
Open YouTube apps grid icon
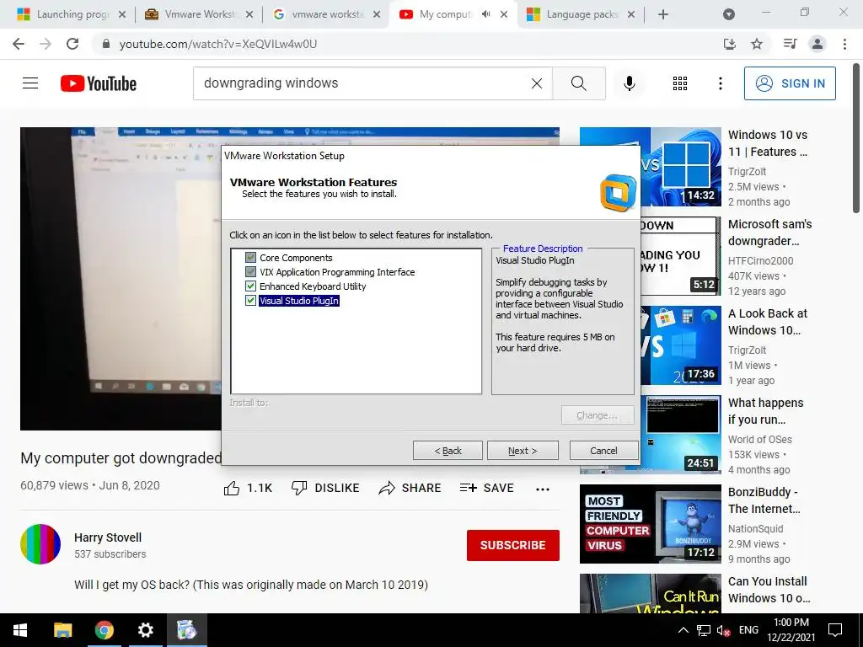coord(680,83)
